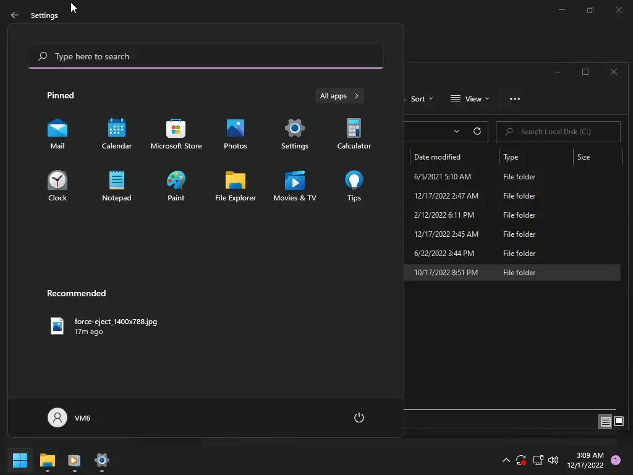Open the Clock app

(57, 186)
